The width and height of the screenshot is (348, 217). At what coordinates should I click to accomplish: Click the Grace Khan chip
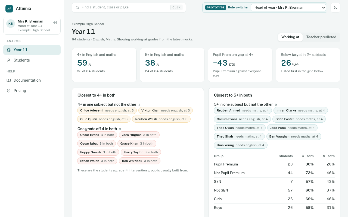137,143
